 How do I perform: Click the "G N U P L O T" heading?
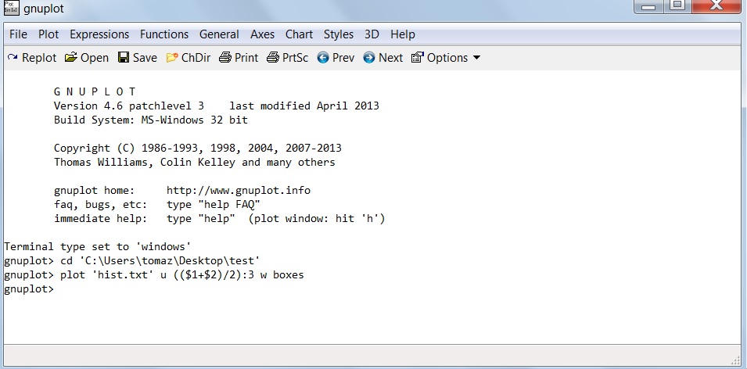pos(95,91)
